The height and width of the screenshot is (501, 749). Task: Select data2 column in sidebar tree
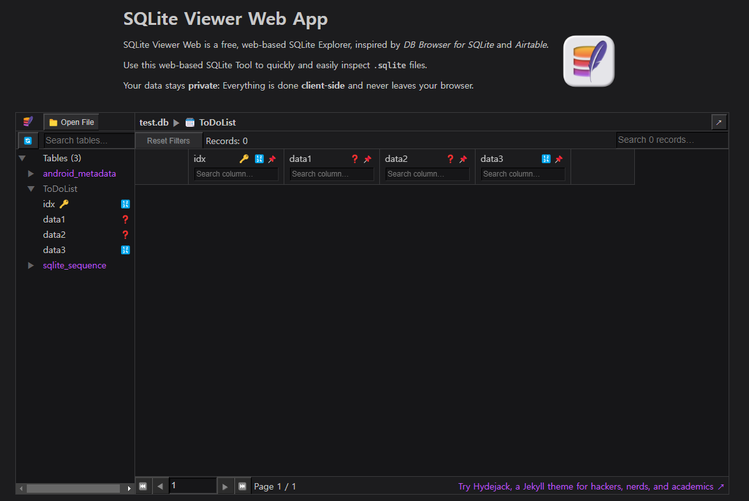coord(54,235)
